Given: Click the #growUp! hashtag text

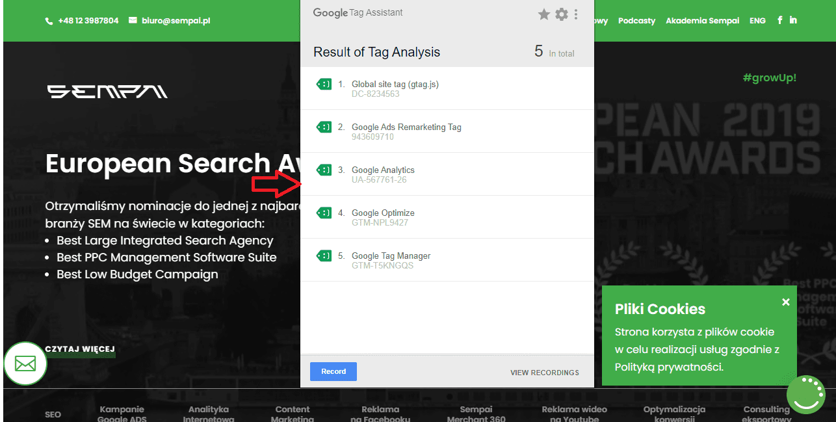Looking at the screenshot, I should point(769,78).
